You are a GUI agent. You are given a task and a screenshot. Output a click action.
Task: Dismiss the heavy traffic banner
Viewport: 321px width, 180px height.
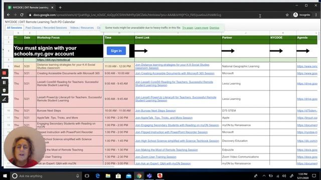214,28
